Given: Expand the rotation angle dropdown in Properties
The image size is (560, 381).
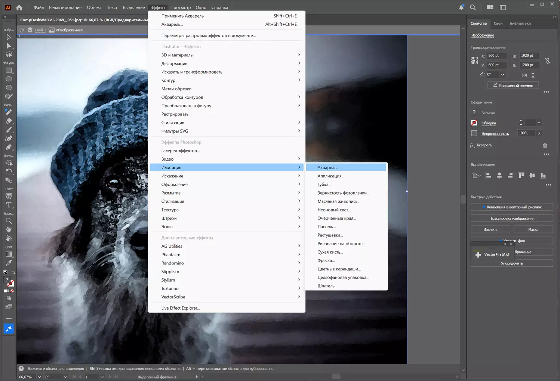Looking at the screenshot, I should 503,74.
